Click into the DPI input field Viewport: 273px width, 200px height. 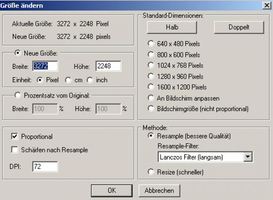pos(45,166)
